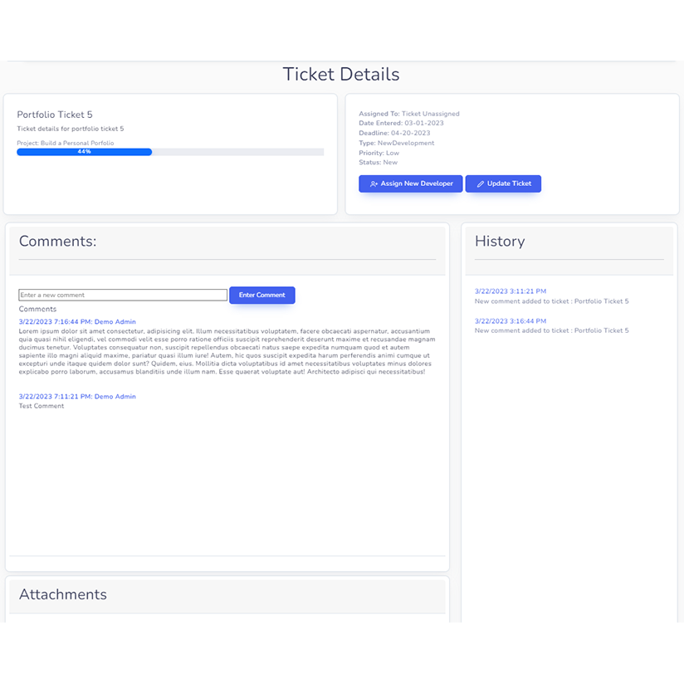Click 'Project: Build a Personal Porfolio' label
The height and width of the screenshot is (684, 684).
(66, 143)
